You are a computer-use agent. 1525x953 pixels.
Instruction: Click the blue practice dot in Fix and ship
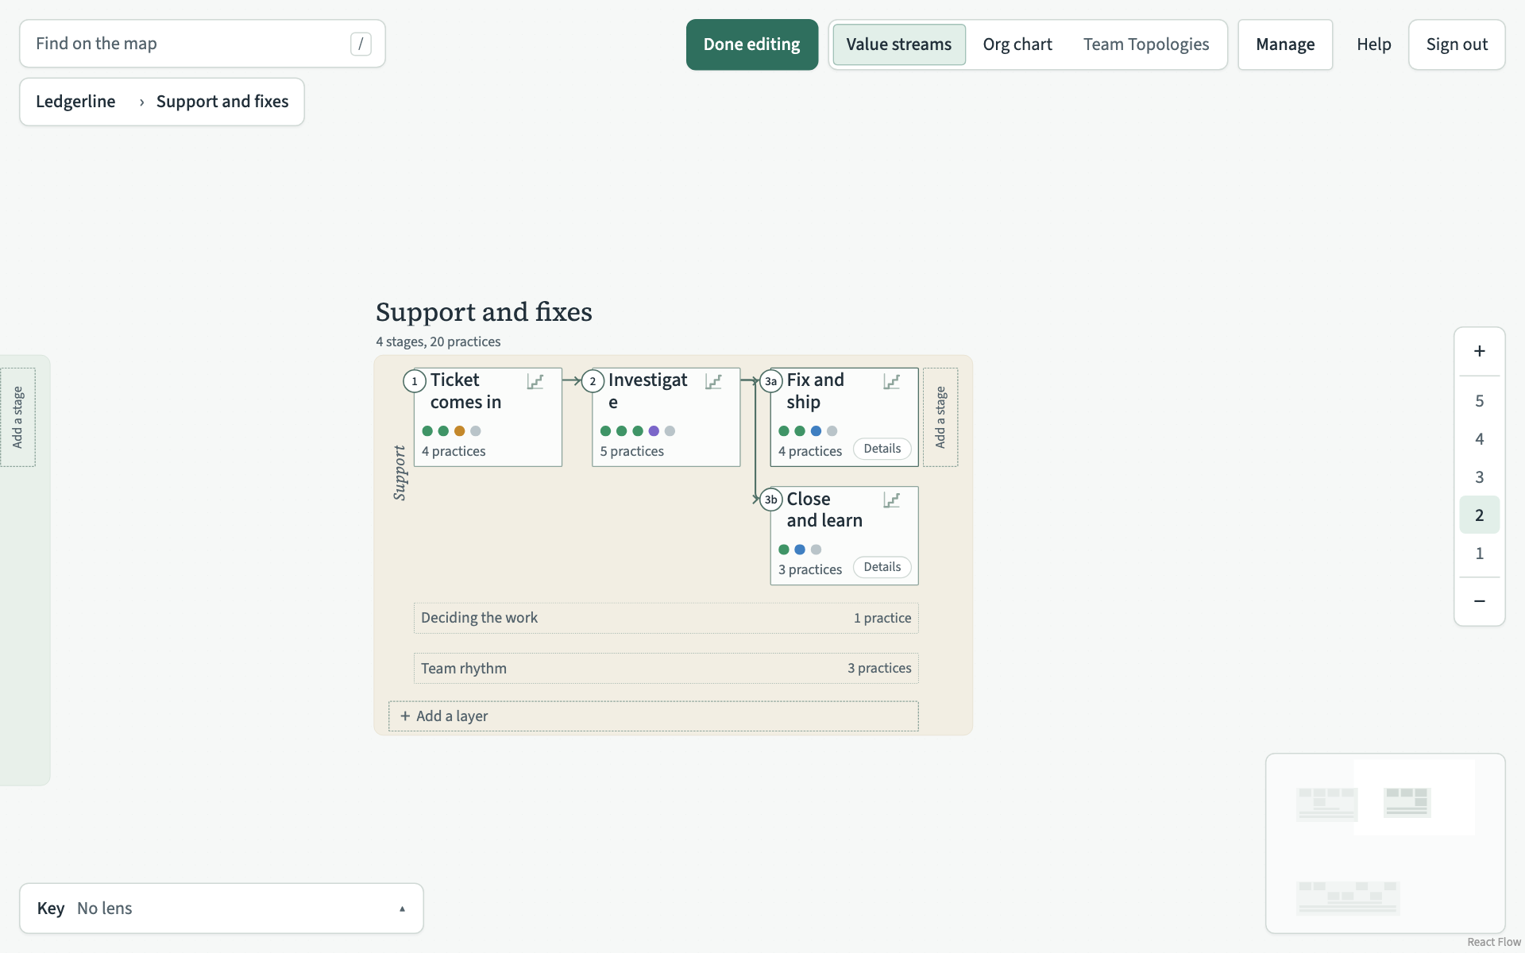point(816,431)
